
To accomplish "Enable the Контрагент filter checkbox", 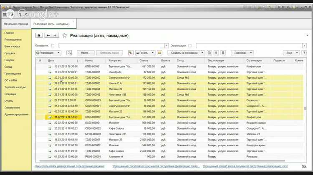I will (52, 45).
